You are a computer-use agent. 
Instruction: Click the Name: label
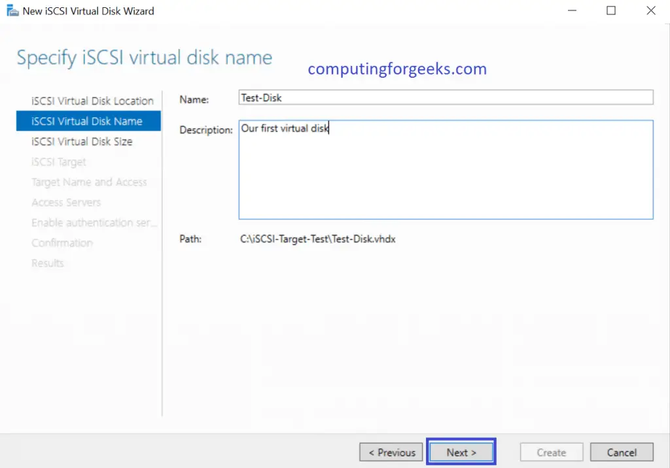[194, 99]
